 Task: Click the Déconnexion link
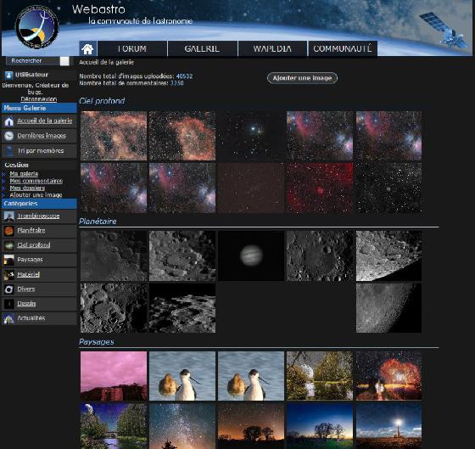point(38,98)
